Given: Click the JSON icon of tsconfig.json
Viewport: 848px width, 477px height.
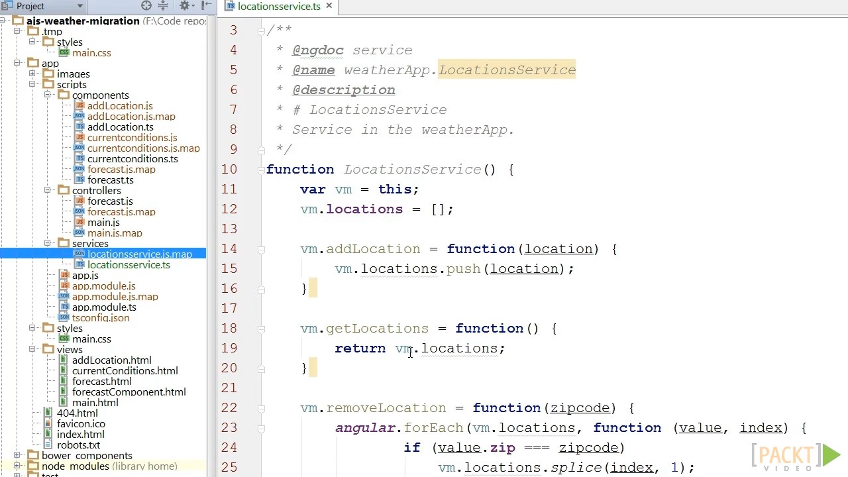Looking at the screenshot, I should pyautogui.click(x=64, y=317).
